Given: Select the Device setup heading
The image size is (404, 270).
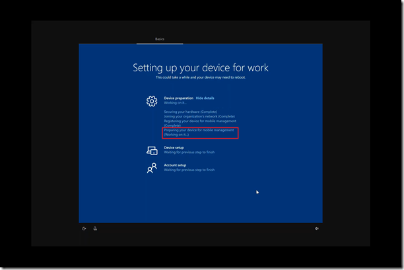Looking at the screenshot, I should [174, 148].
